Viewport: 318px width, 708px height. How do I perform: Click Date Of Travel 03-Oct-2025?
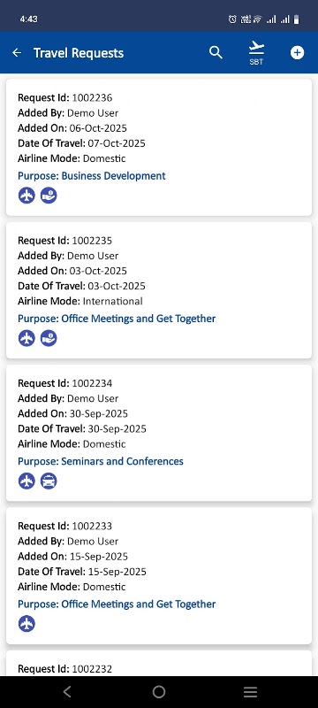(x=81, y=286)
